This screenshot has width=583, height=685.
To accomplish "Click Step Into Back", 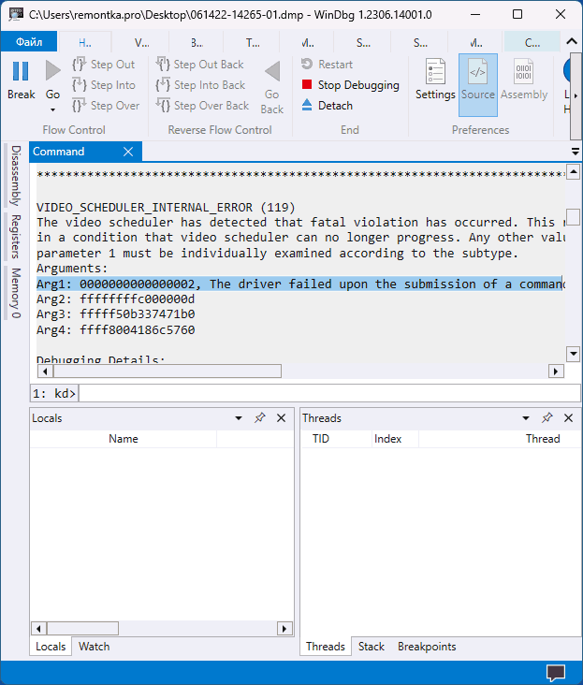I will pos(201,85).
